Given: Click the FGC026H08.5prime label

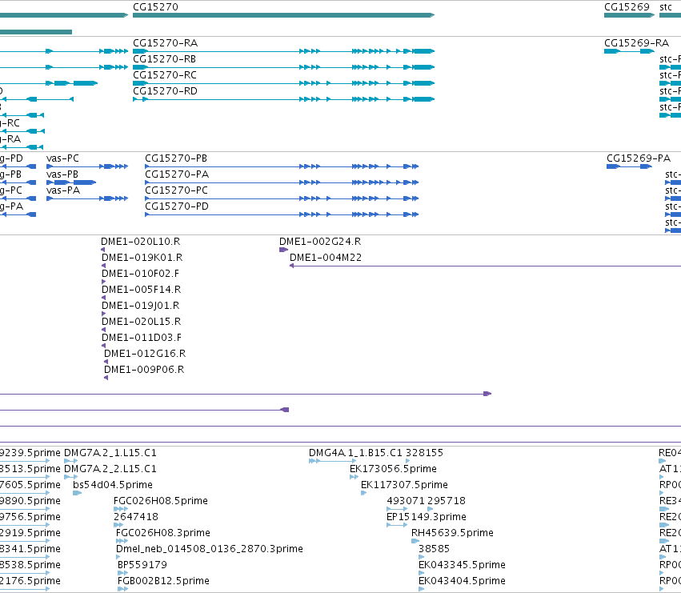Looking at the screenshot, I should 161,501.
